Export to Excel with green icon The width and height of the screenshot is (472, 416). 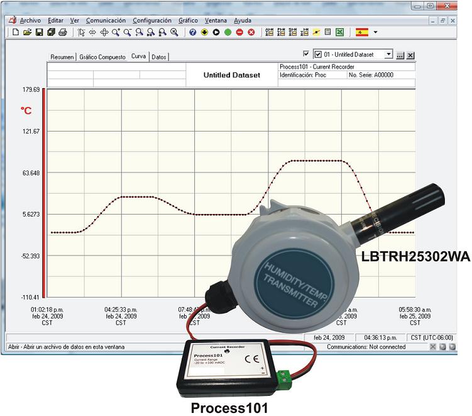[339, 32]
